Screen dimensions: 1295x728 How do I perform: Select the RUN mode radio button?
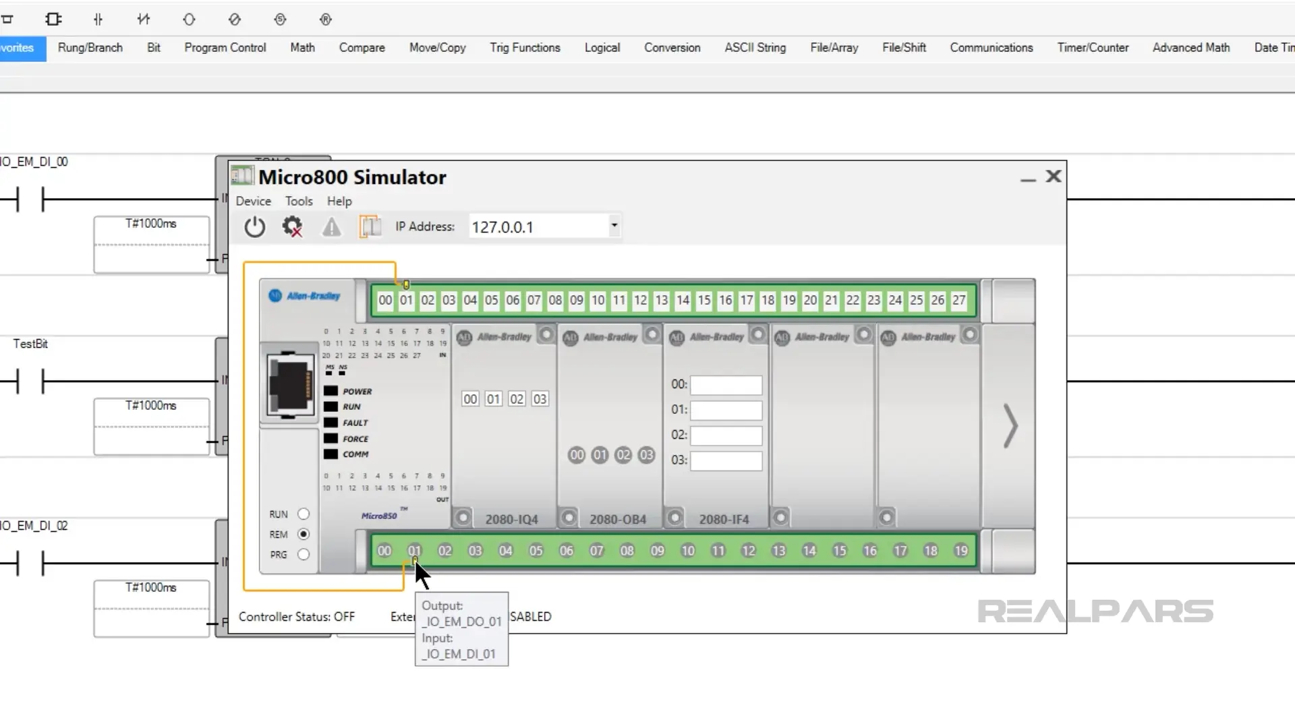[304, 514]
